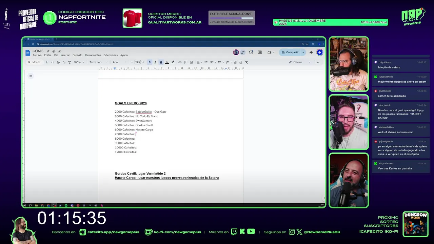Increase the indent
Viewport: 434px width, 244px height.
pos(241,62)
